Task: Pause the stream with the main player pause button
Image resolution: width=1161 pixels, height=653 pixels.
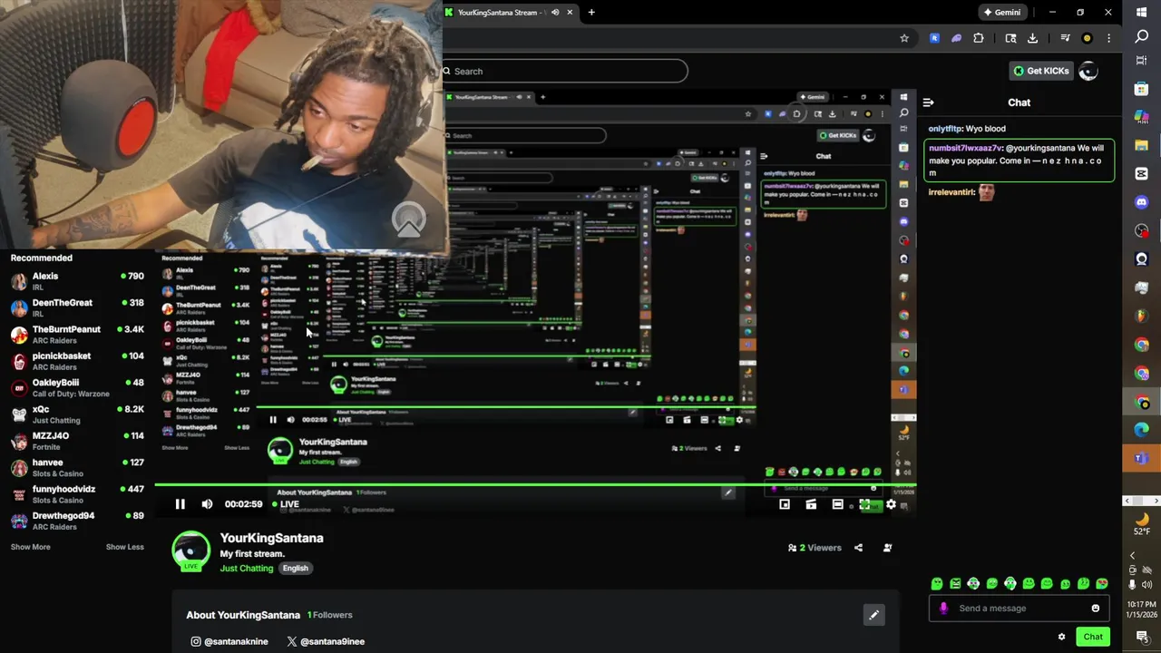Action: click(x=180, y=504)
